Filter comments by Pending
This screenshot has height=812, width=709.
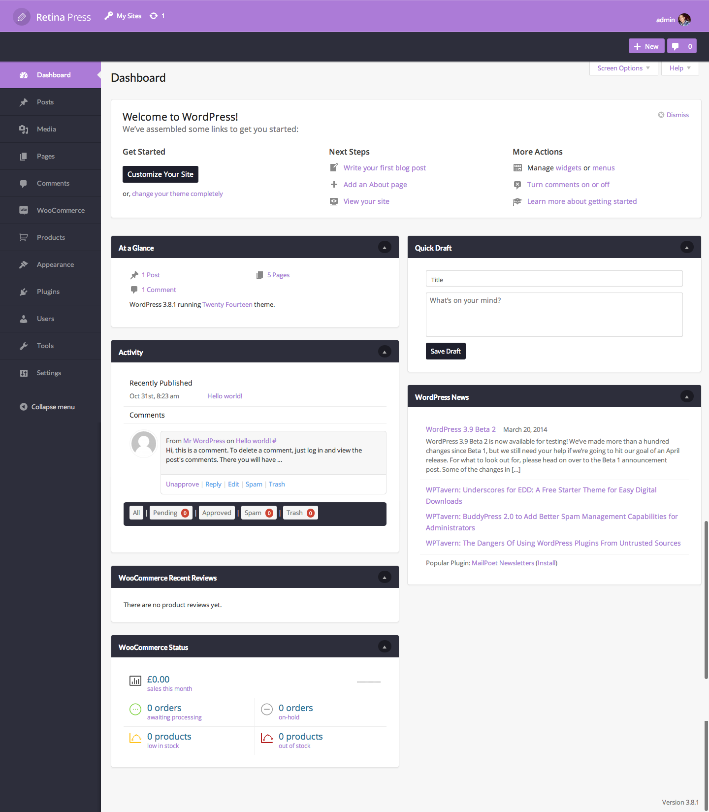[170, 513]
